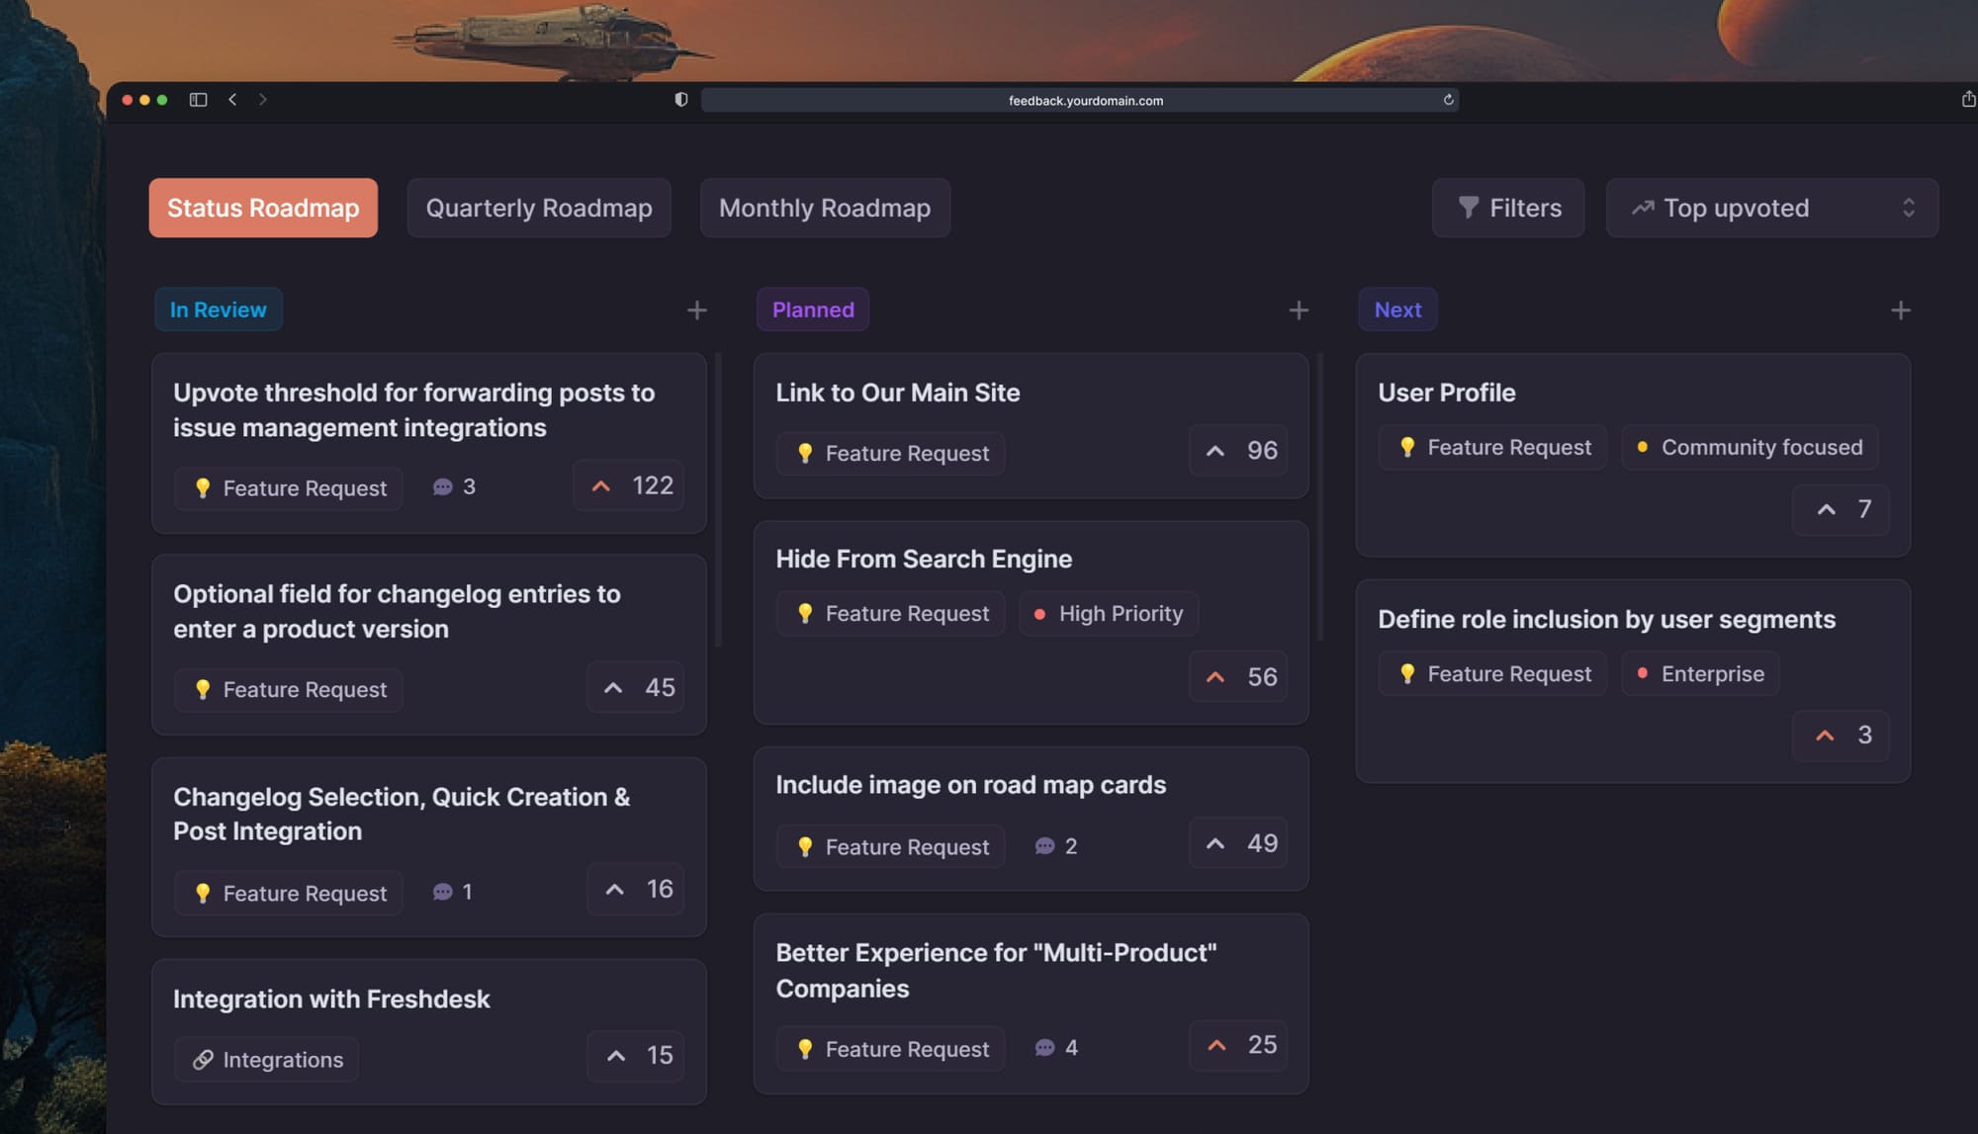Click the "In Review" status label
Screen dimensions: 1978x1134
[x=219, y=309]
